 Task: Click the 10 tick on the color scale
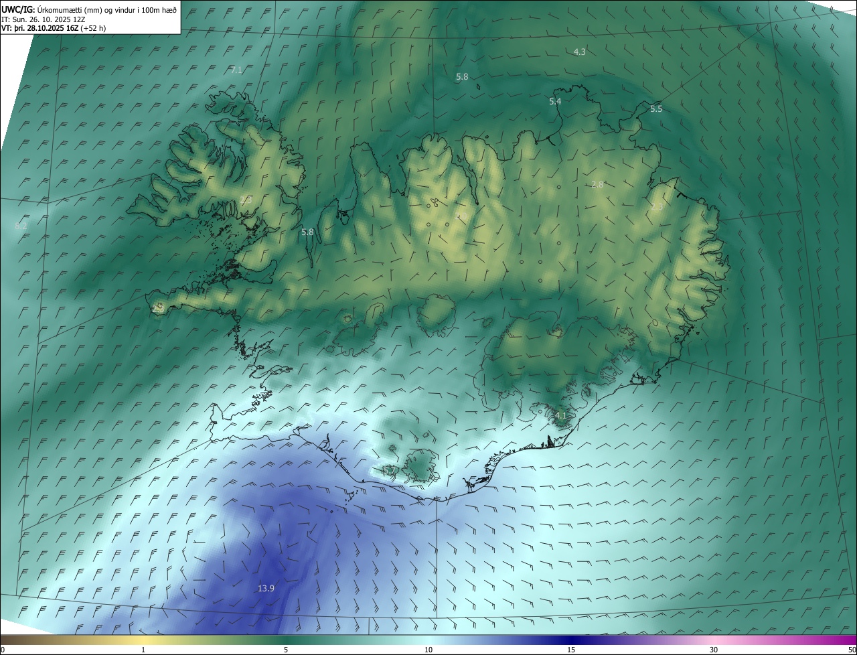(428, 650)
